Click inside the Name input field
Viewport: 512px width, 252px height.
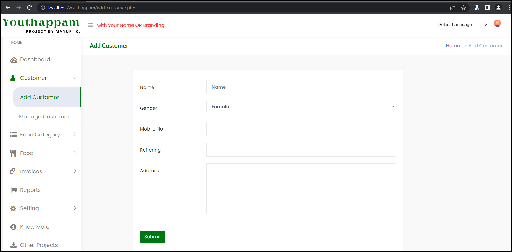tap(301, 87)
